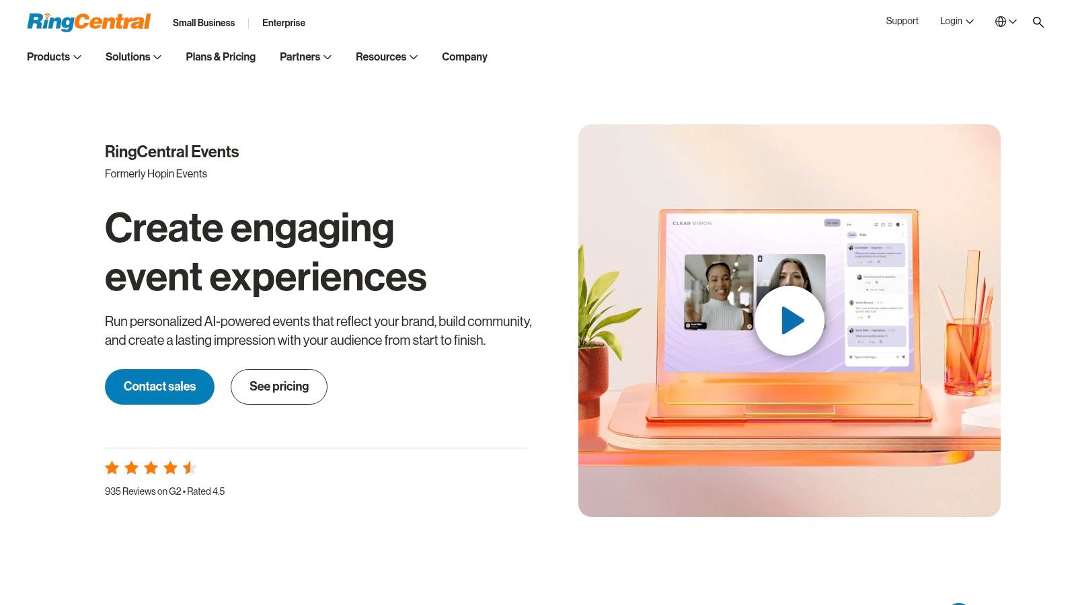This screenshot has width=1076, height=605.
Task: Click the RingCentral logo
Action: tap(88, 22)
